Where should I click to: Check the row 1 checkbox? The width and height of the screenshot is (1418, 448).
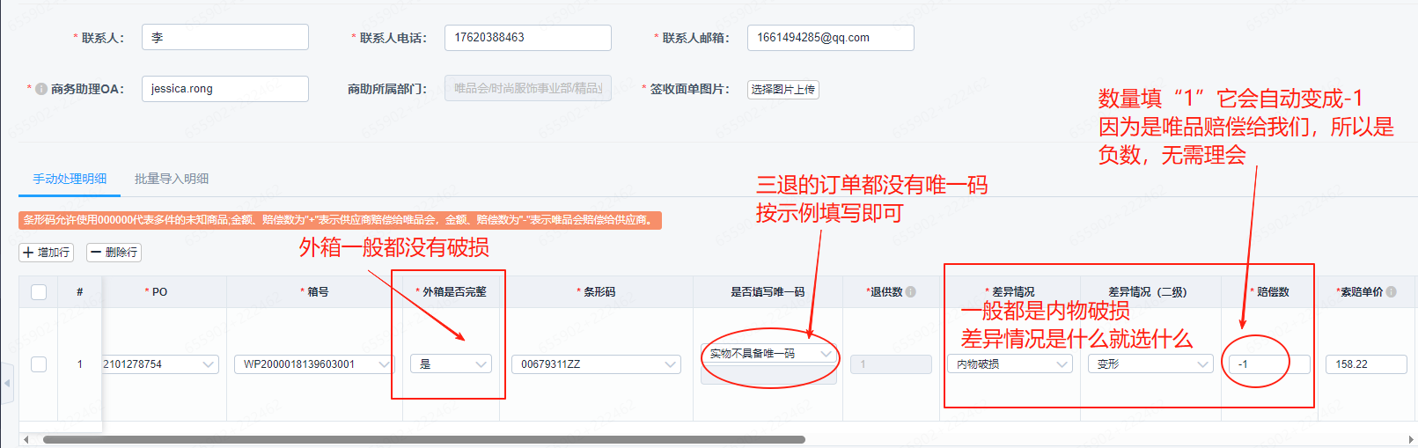tap(39, 364)
